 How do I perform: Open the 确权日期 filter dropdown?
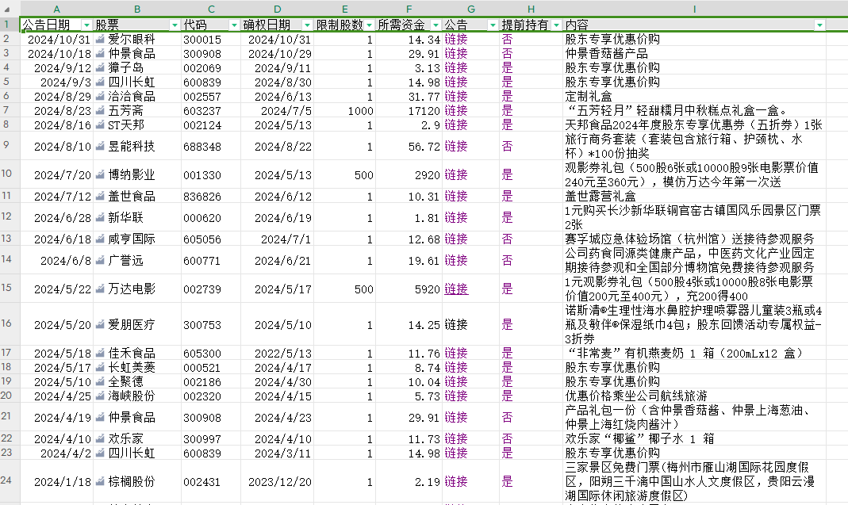pyautogui.click(x=307, y=25)
